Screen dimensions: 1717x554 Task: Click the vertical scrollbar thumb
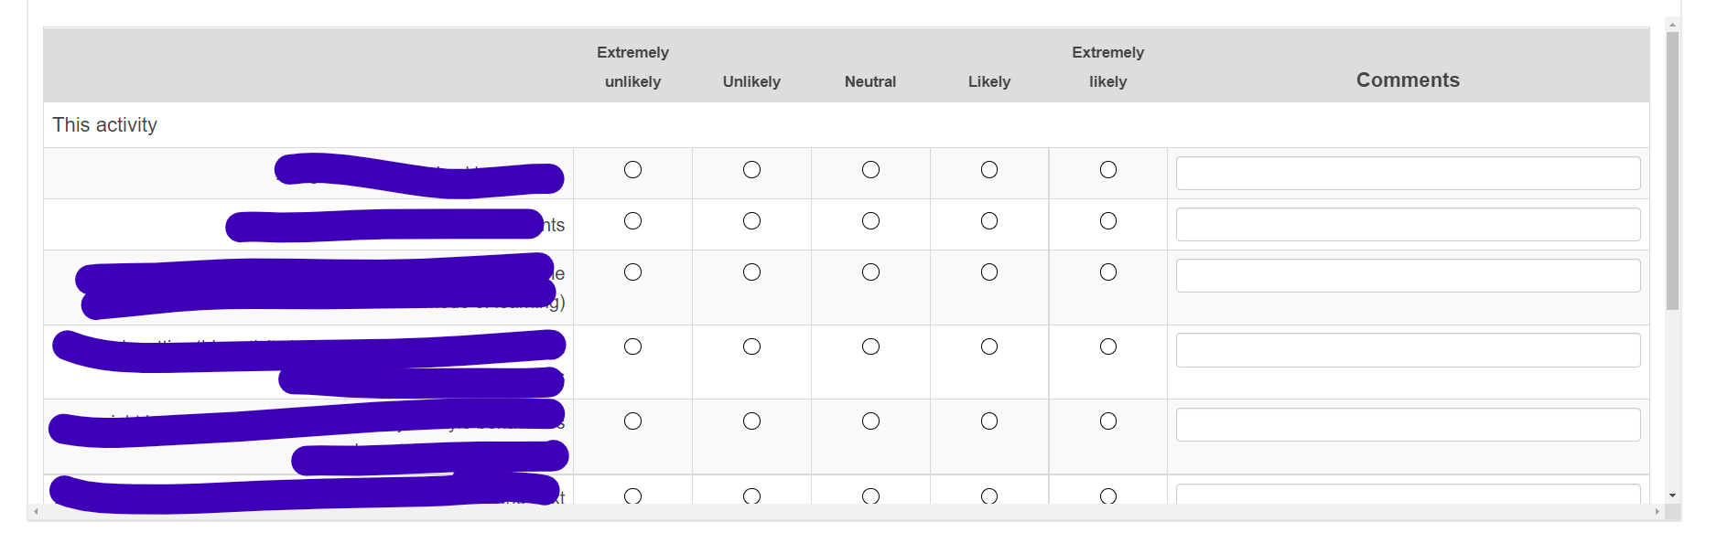point(1672,172)
